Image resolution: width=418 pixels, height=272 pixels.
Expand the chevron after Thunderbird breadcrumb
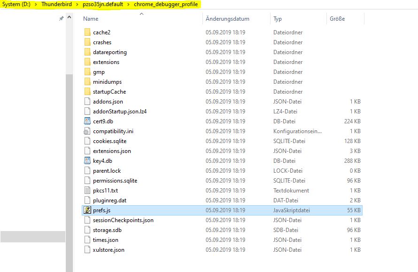(x=77, y=4)
